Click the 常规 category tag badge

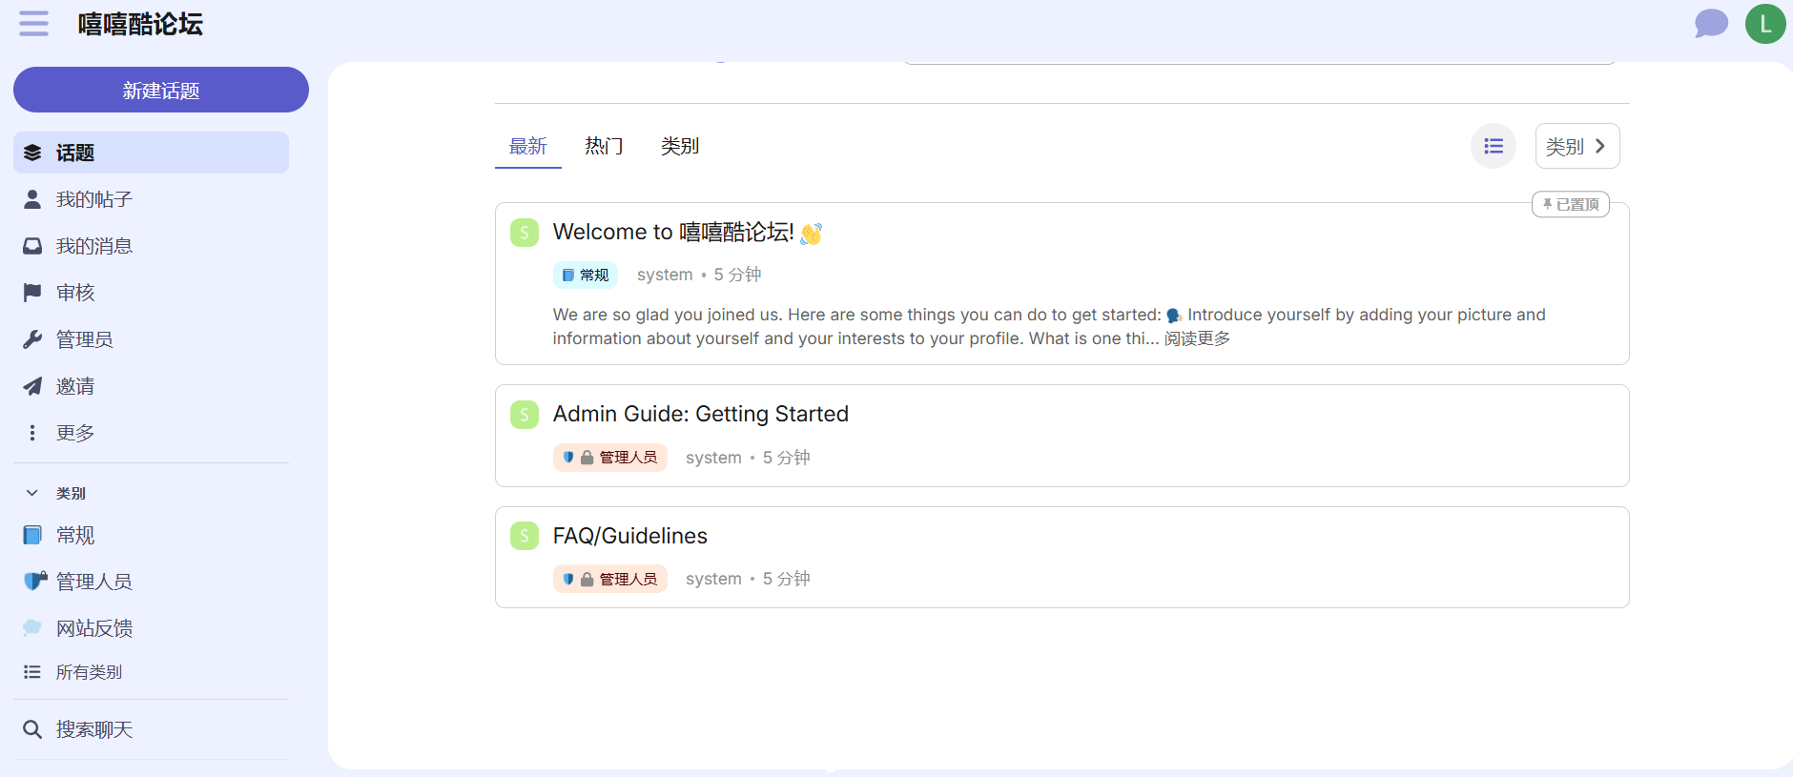coord(586,275)
